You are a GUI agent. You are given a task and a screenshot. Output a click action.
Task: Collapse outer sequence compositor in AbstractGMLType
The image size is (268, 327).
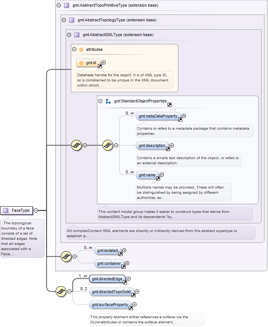[85, 145]
